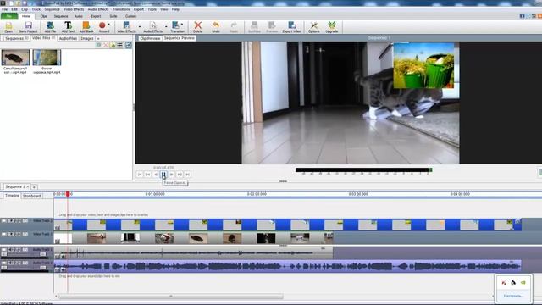Click the red playhead marker on the timeline

[68, 194]
